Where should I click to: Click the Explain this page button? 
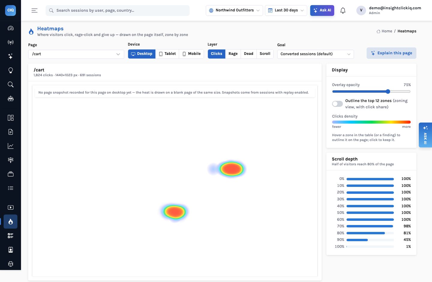pos(391,53)
